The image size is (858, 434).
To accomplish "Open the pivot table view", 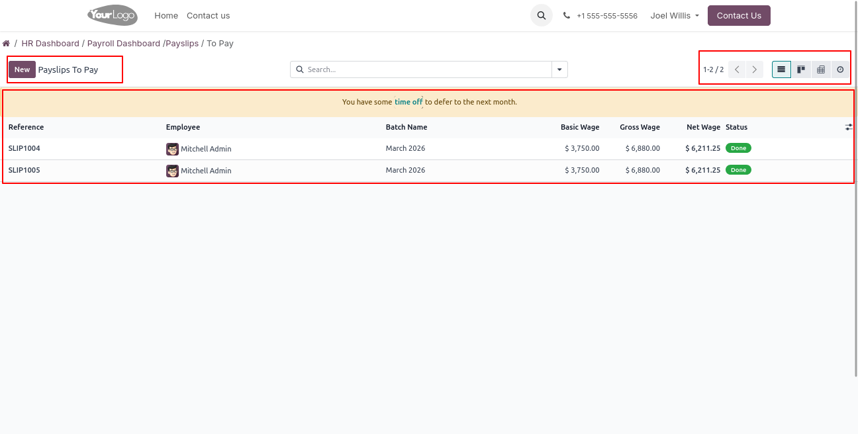I will click(821, 69).
